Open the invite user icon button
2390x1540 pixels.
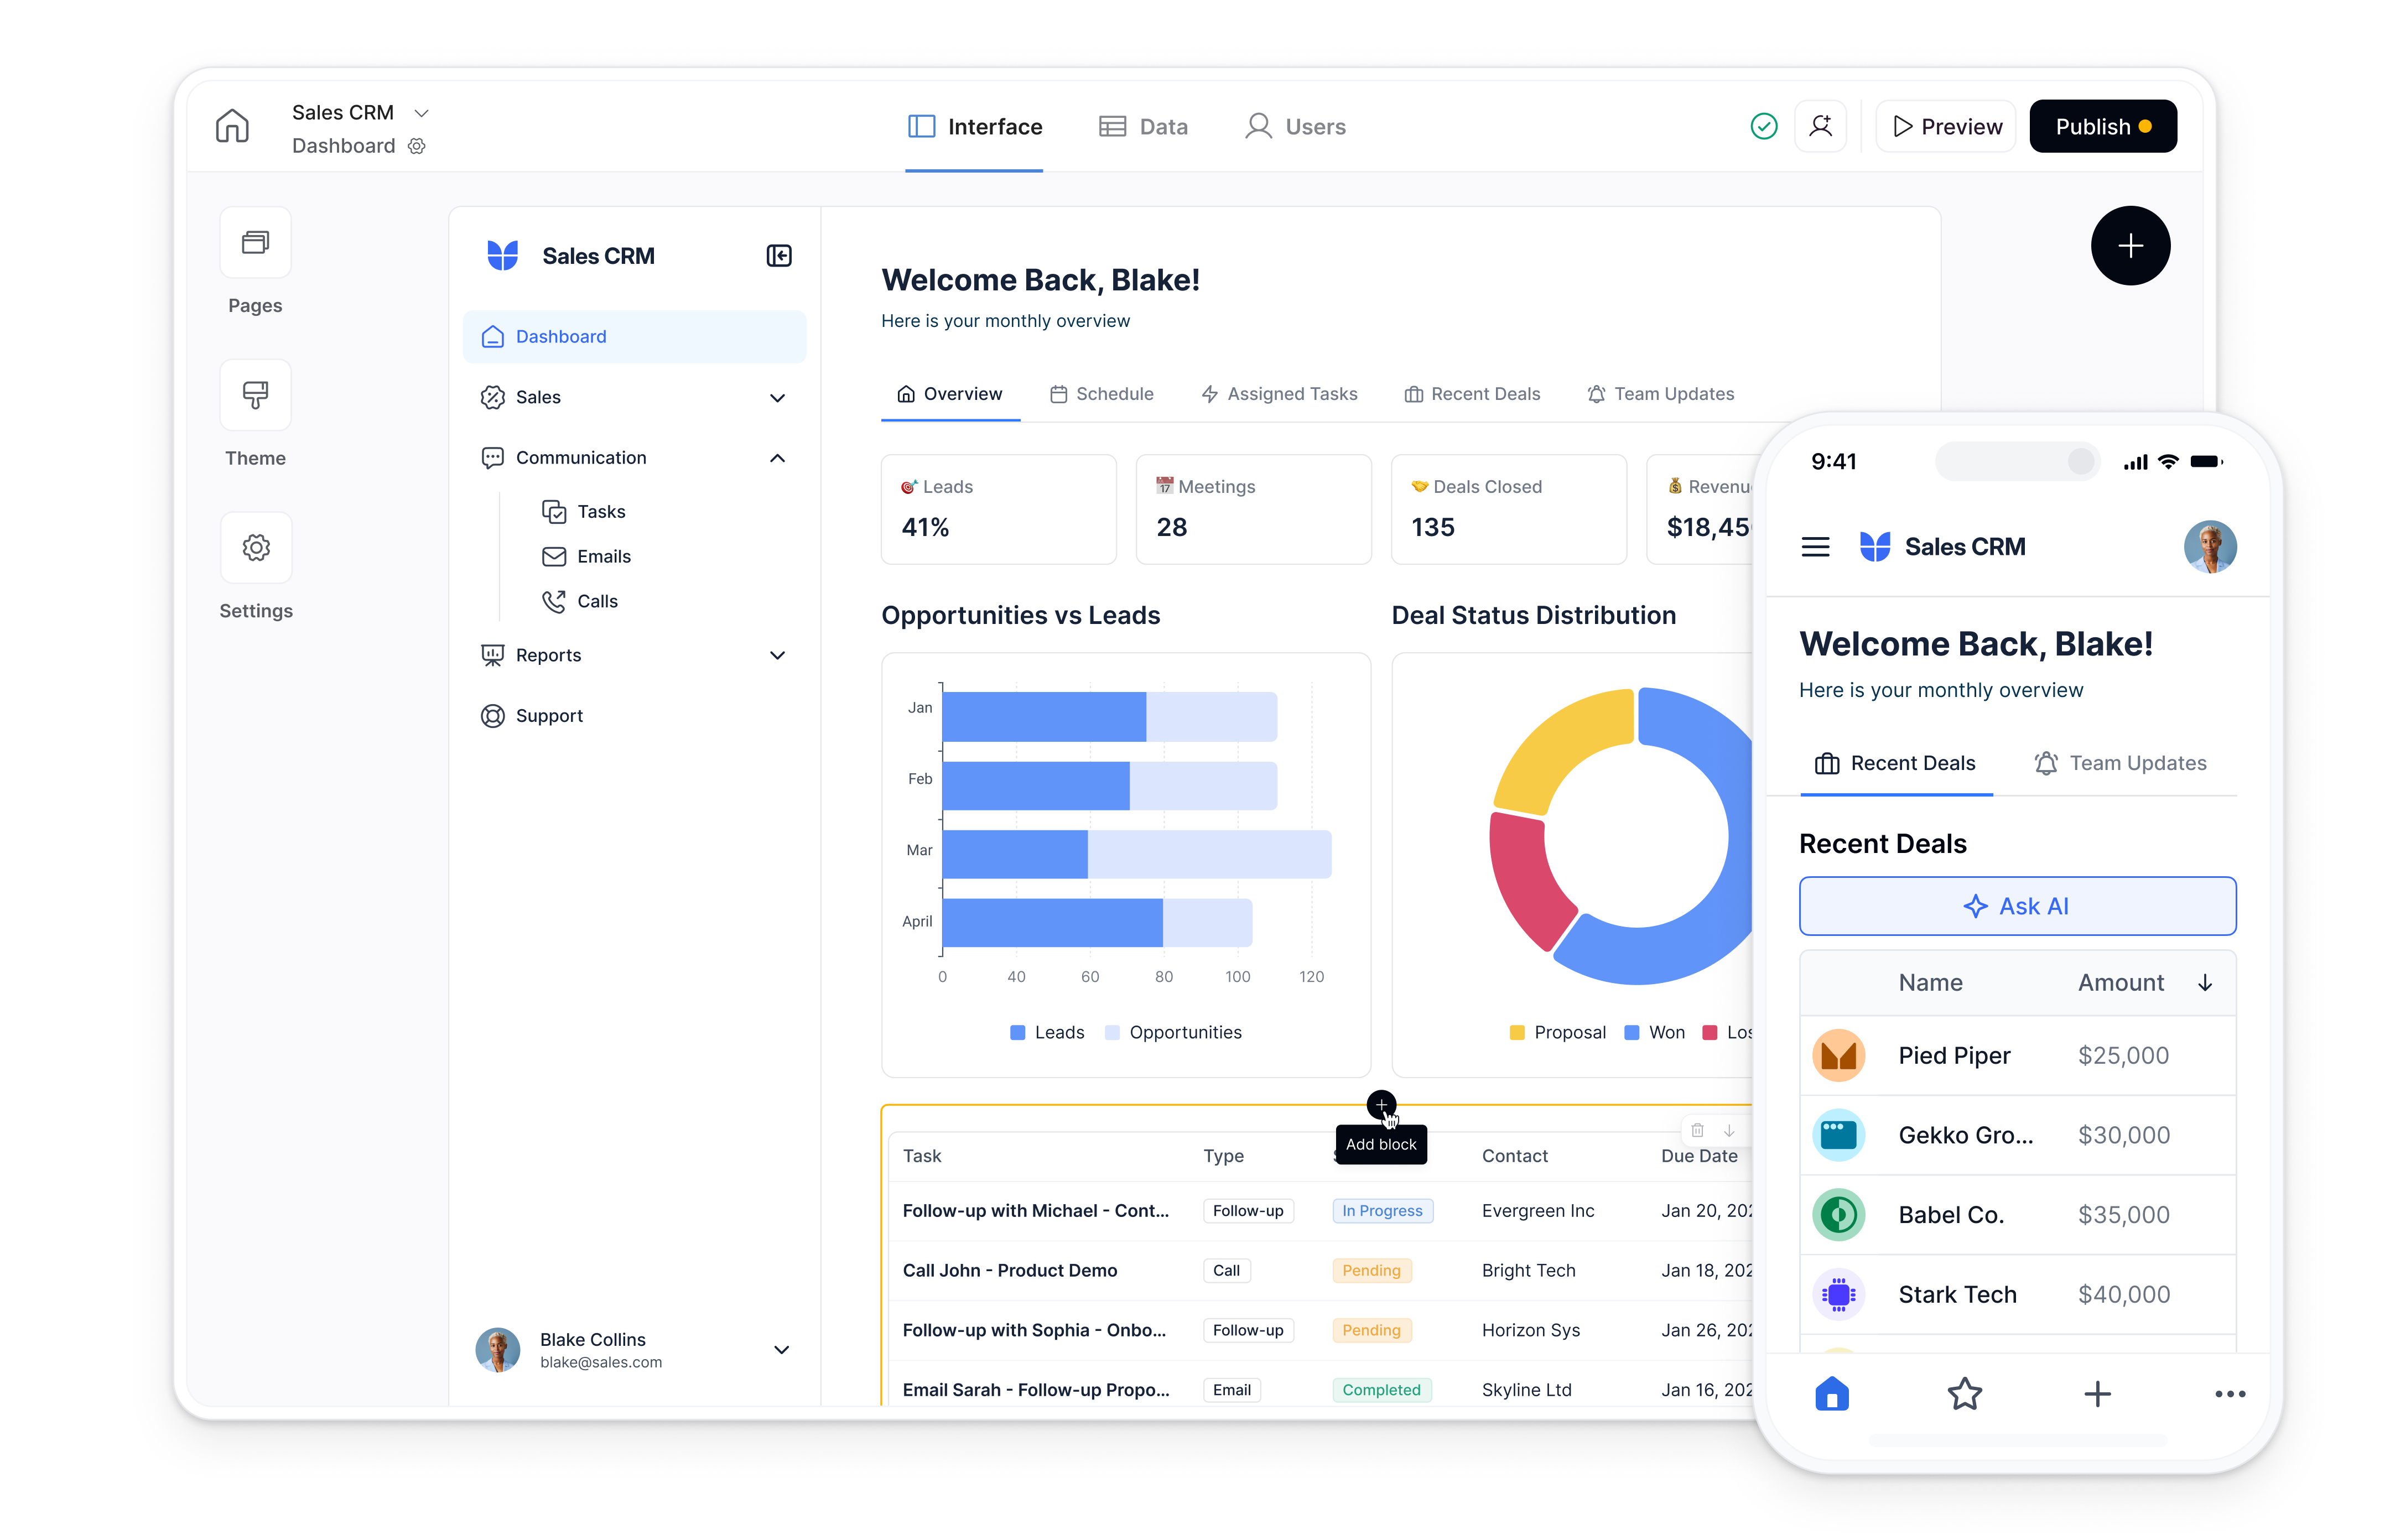(1820, 126)
